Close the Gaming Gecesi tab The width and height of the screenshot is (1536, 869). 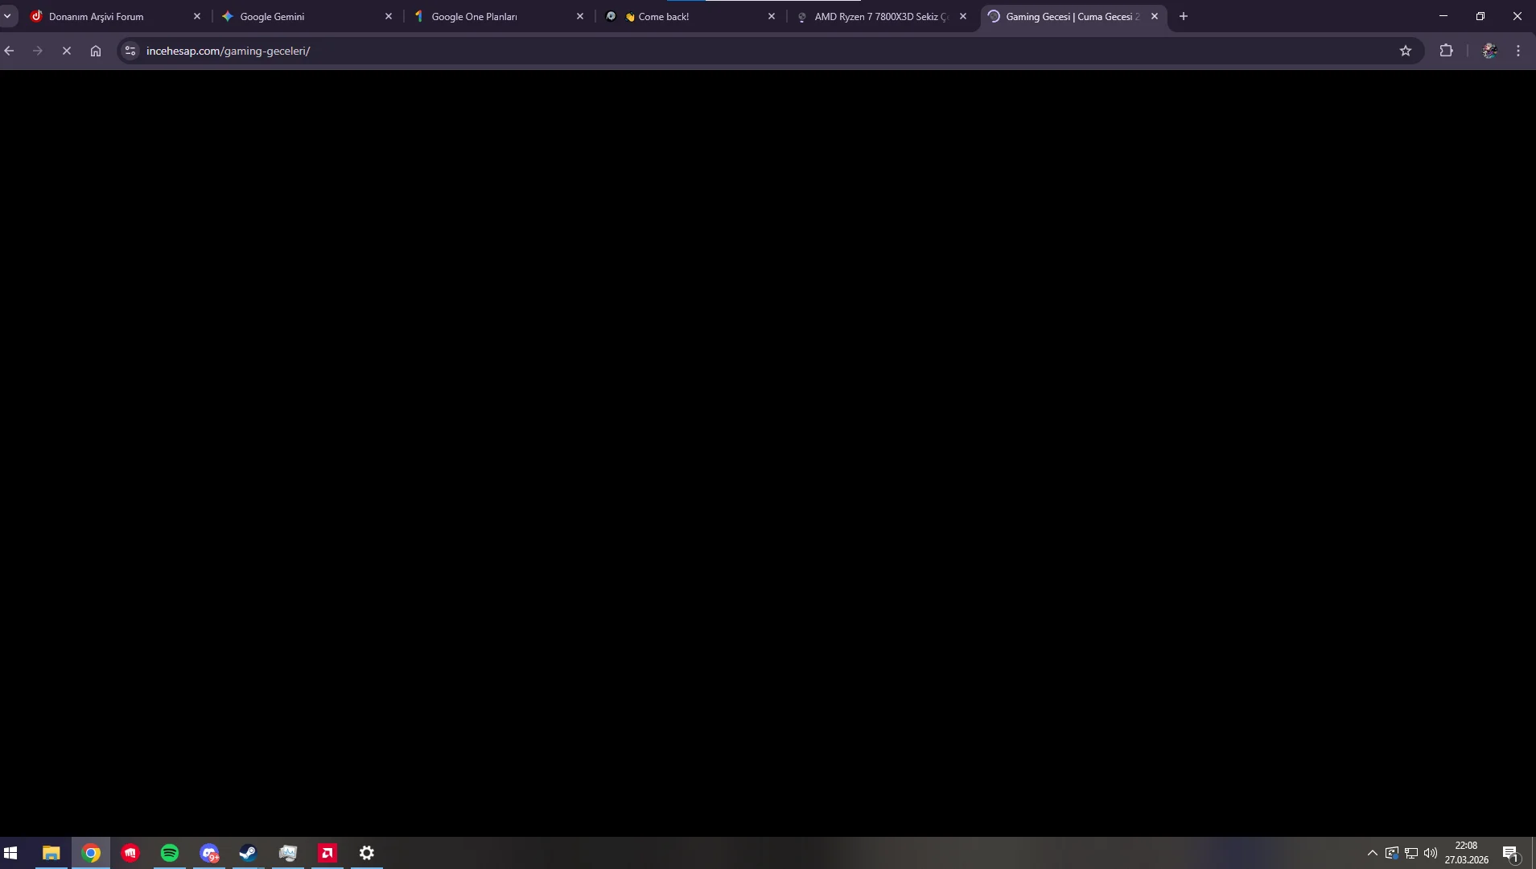[x=1155, y=16]
